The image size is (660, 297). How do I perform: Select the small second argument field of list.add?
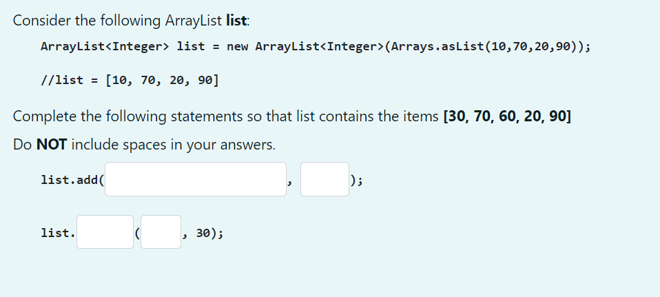click(x=324, y=179)
